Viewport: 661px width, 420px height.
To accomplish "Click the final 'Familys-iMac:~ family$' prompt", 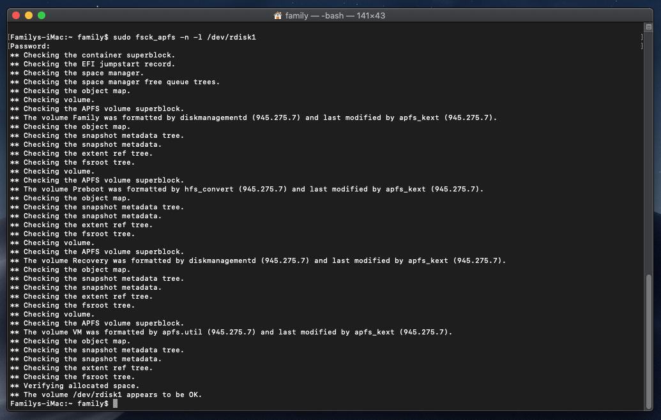I will pos(57,403).
